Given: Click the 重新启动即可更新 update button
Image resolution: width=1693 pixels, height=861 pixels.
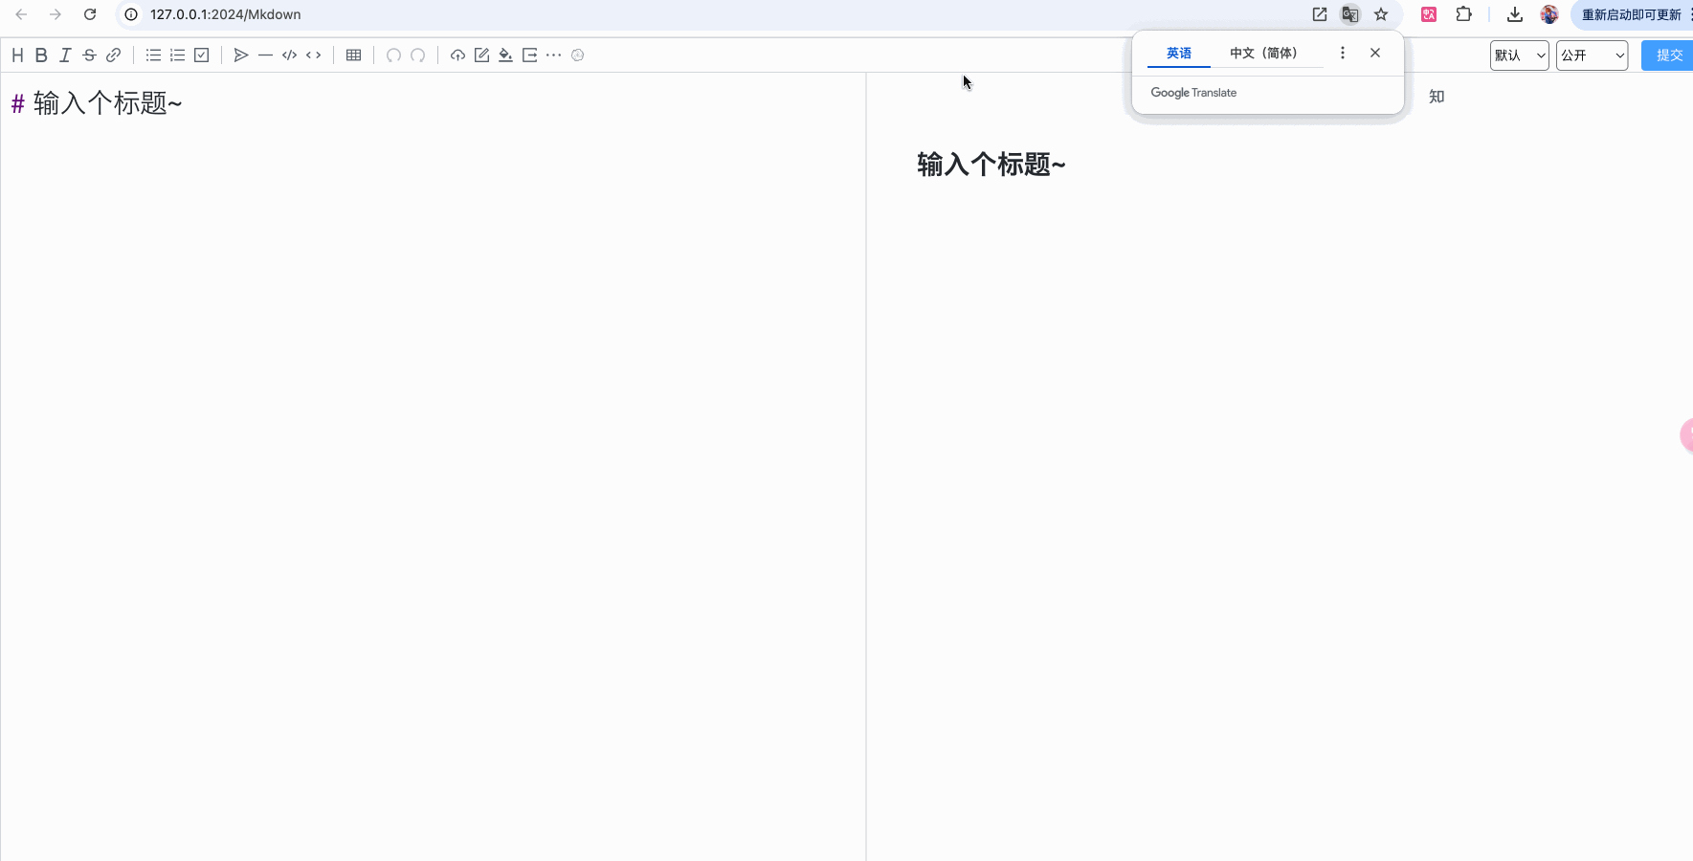Looking at the screenshot, I should point(1632,14).
